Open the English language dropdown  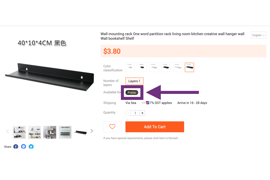point(259,35)
